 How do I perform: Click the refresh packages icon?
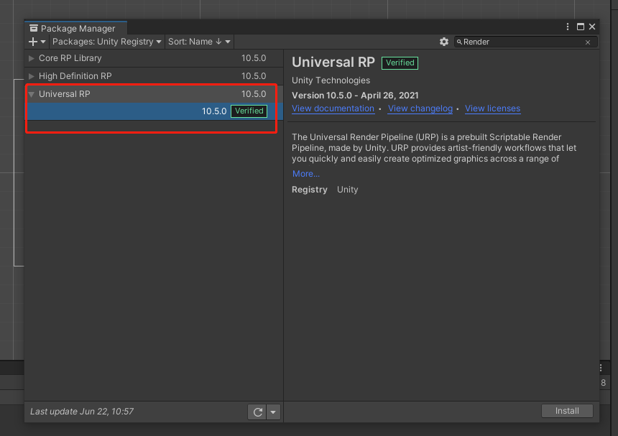[x=258, y=412]
